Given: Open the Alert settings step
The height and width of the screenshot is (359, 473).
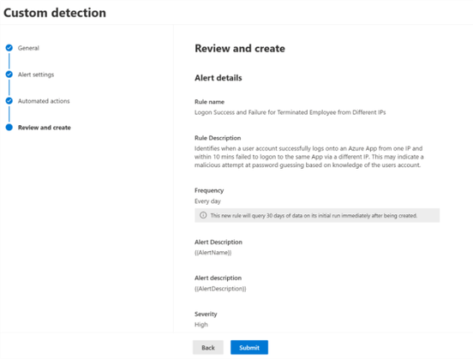Looking at the screenshot, I should 36,75.
